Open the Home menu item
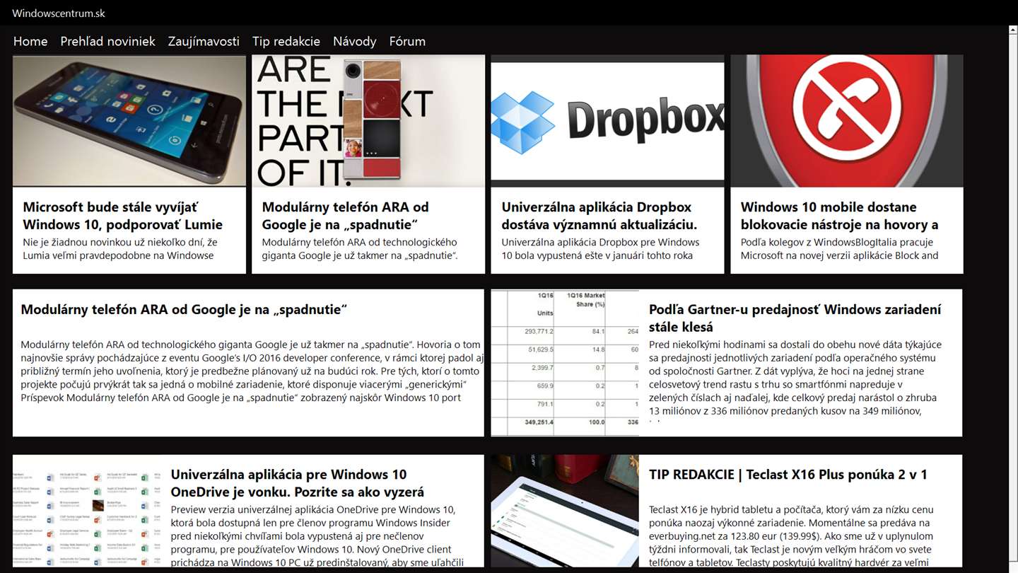 pyautogui.click(x=30, y=41)
